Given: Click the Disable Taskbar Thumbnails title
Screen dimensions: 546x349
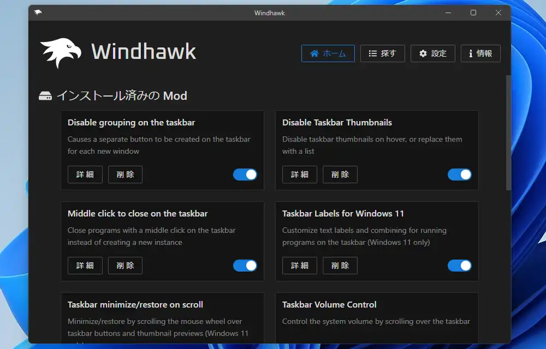Looking at the screenshot, I should pyautogui.click(x=337, y=123).
